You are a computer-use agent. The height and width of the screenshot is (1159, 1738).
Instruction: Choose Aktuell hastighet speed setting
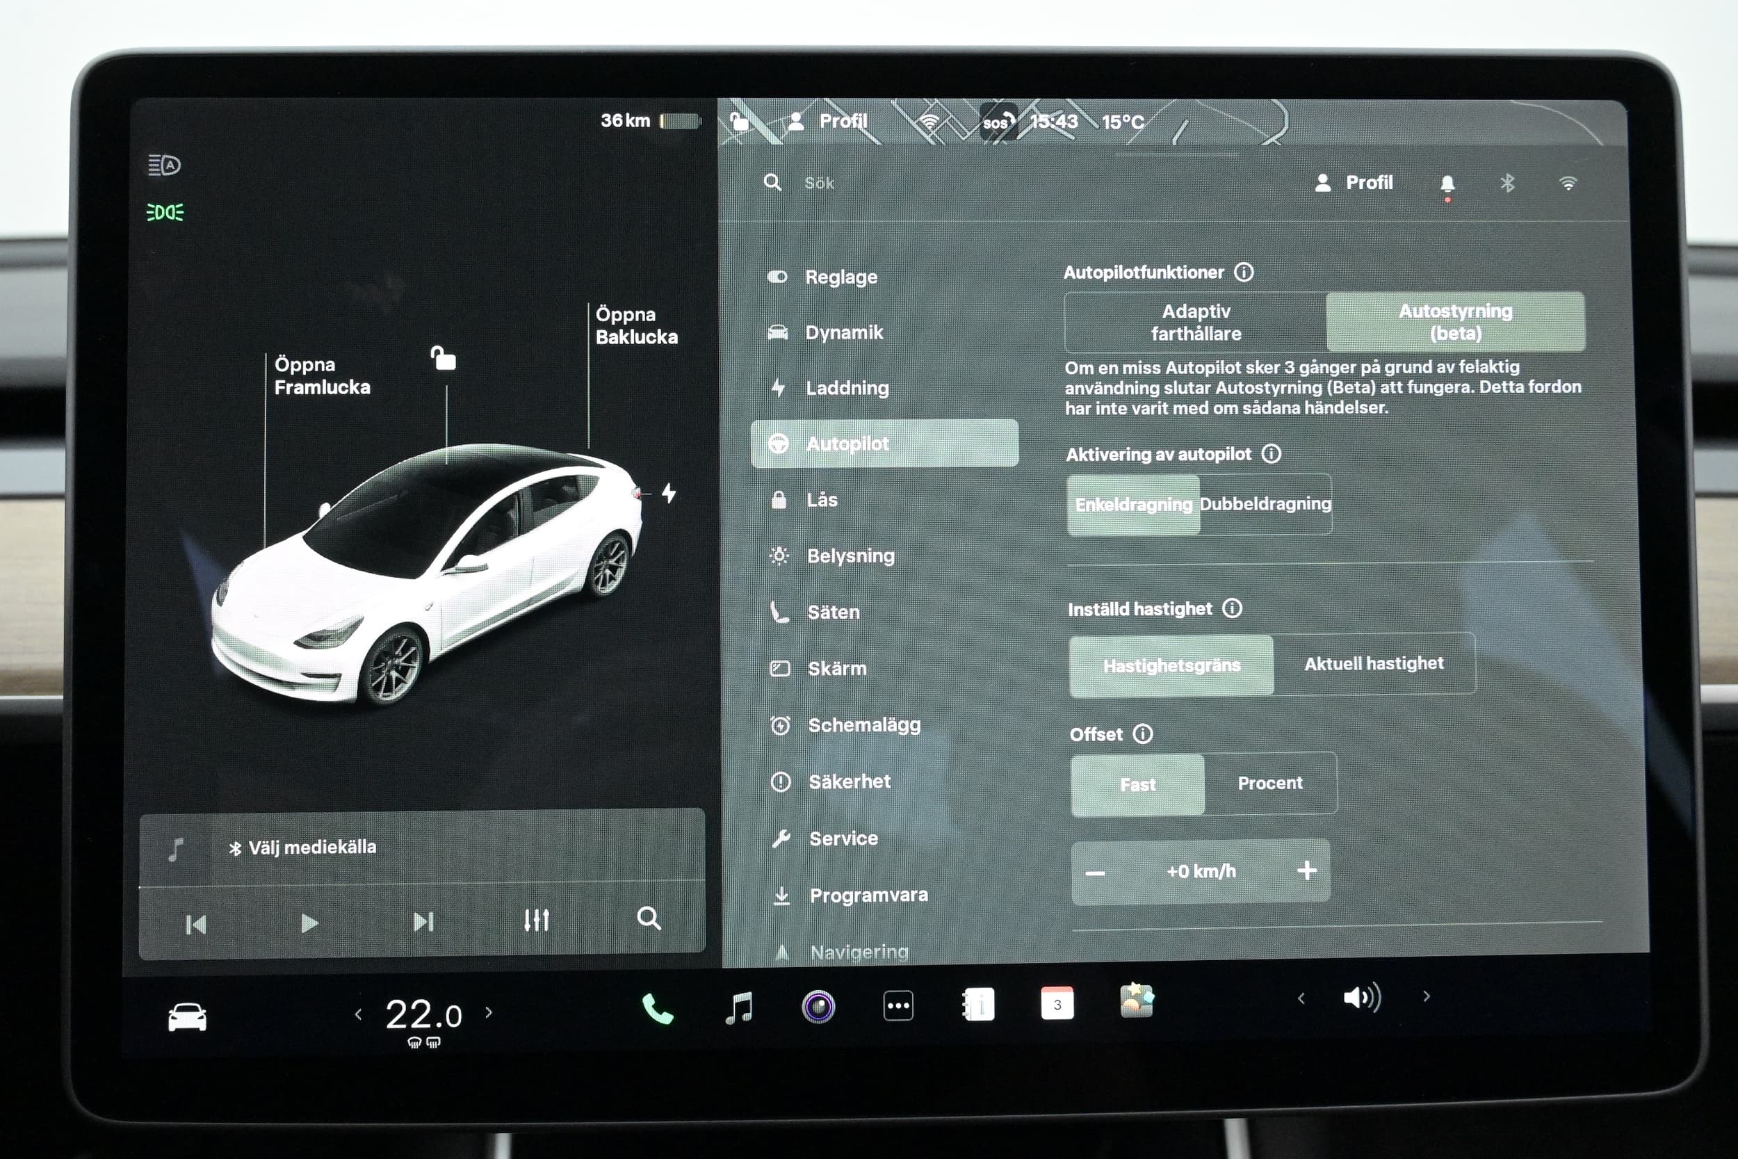[x=1373, y=664]
